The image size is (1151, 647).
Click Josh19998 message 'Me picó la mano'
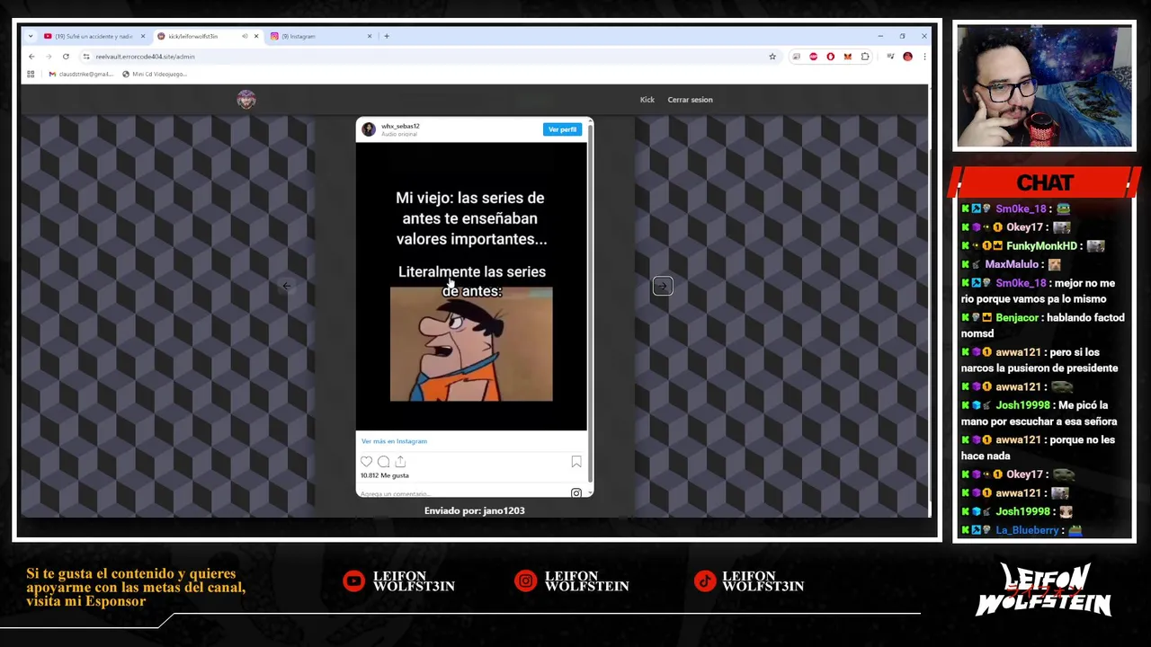click(x=1039, y=413)
